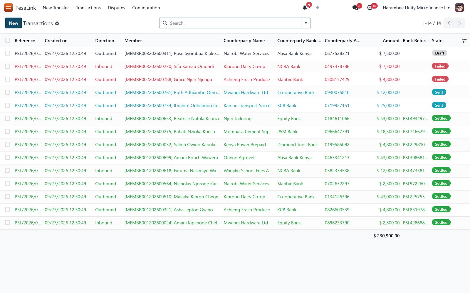This screenshot has height=293, width=470.
Task: Check the Sifa Kamau Omondi row checkbox
Action: tap(8, 67)
